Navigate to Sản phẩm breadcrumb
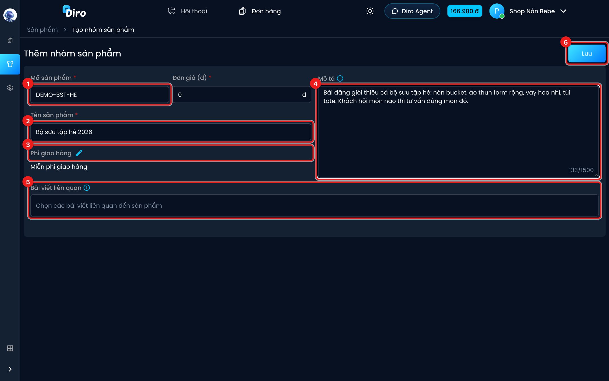Viewport: 609px width, 381px height. coord(42,30)
